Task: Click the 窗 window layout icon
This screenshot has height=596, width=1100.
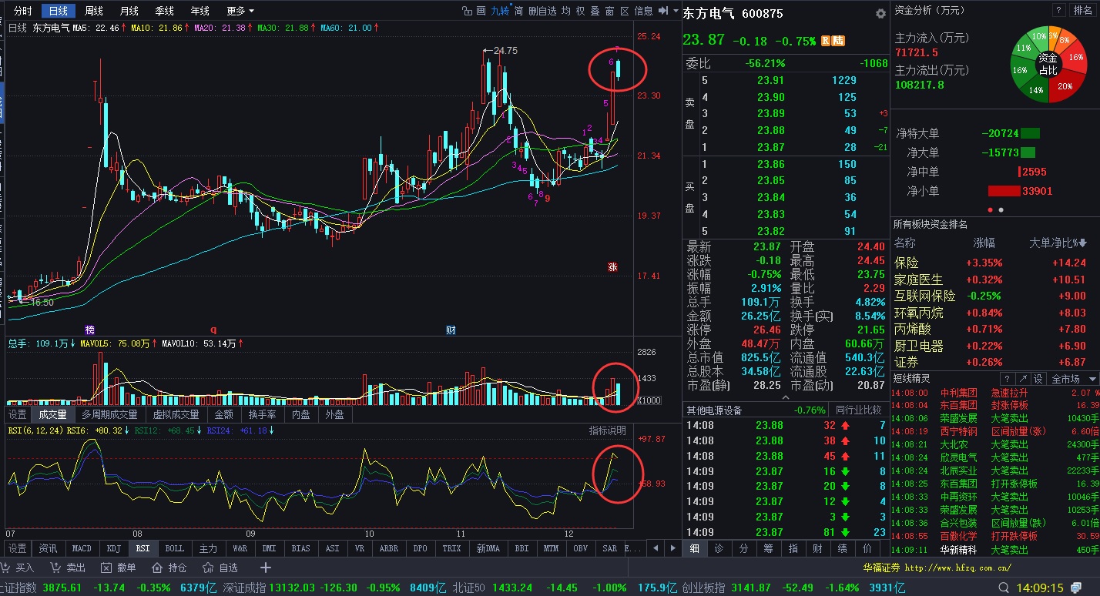Action: [x=610, y=11]
